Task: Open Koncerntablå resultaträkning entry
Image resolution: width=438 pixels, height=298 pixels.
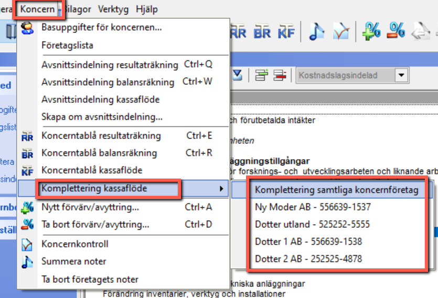Action: (x=123, y=136)
